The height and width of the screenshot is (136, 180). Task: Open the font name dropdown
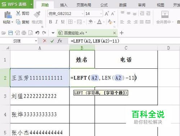(x=82, y=14)
